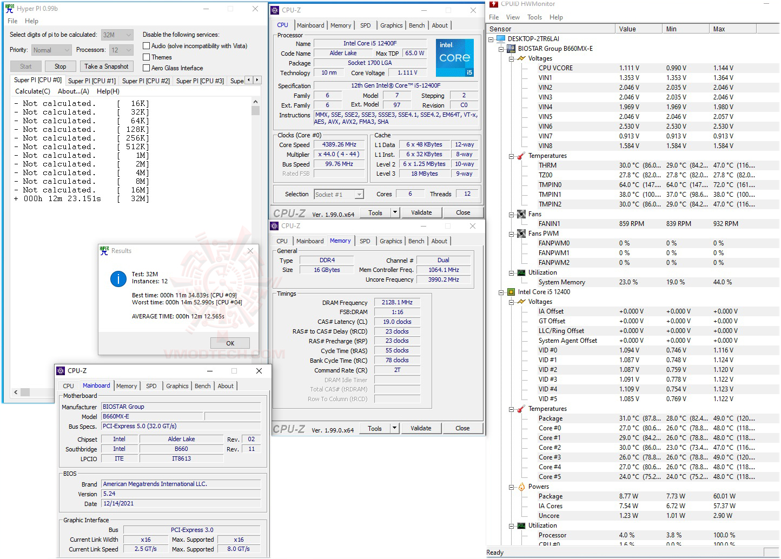
Task: Enable the Audio checkbox in Hyper PI
Action: tap(146, 46)
